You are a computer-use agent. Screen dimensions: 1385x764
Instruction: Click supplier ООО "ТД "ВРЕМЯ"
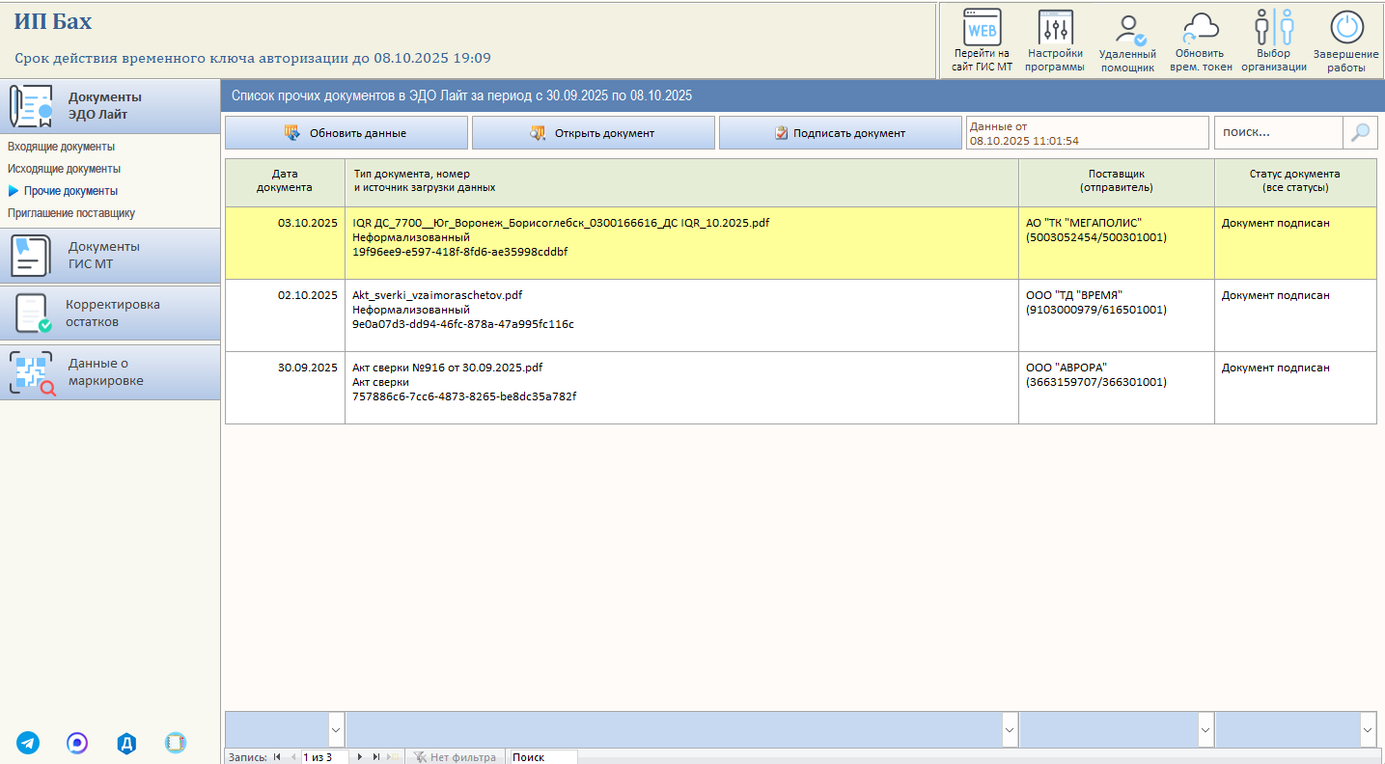[x=1074, y=295]
